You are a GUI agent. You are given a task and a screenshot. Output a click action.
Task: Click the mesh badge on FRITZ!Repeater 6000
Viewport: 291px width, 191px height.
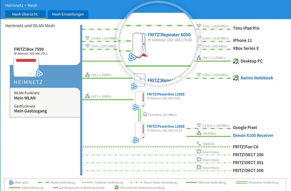click(x=132, y=57)
